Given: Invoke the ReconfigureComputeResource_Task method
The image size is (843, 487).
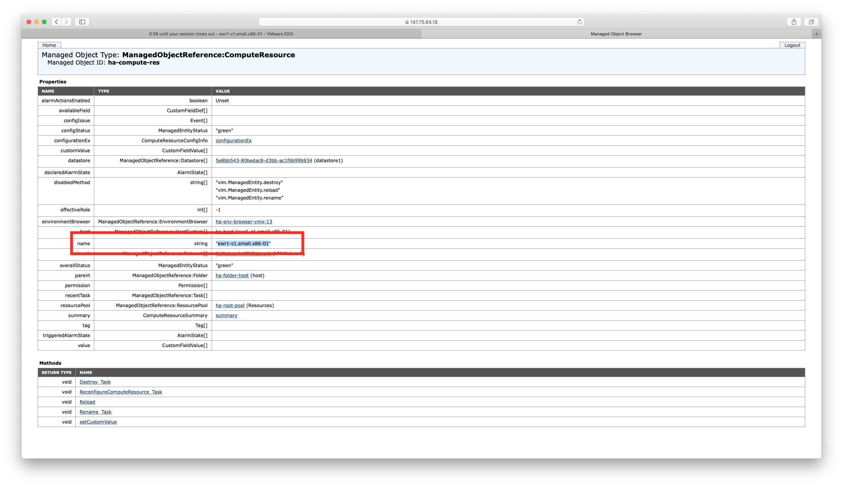Looking at the screenshot, I should pos(121,392).
